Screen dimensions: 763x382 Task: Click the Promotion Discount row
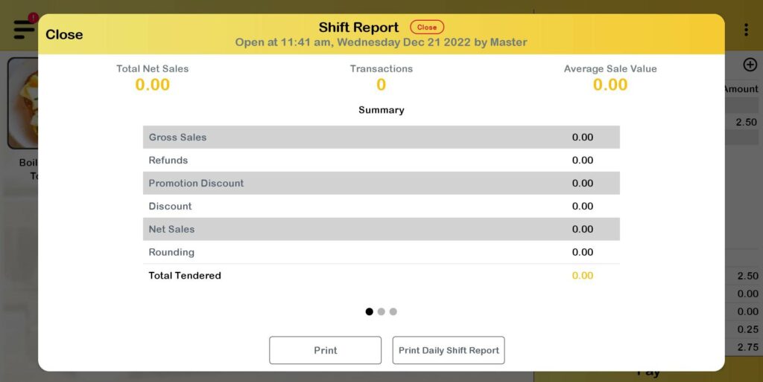pyautogui.click(x=381, y=184)
